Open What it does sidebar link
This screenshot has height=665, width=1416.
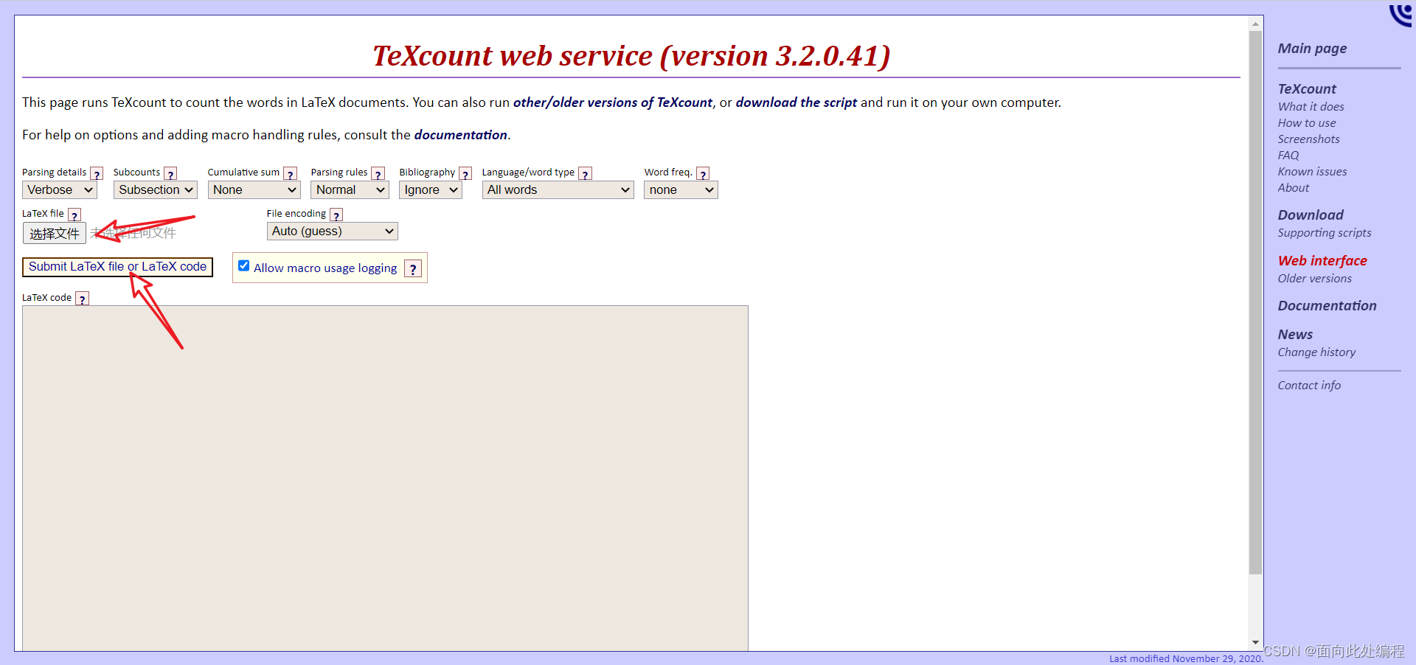pos(1311,107)
